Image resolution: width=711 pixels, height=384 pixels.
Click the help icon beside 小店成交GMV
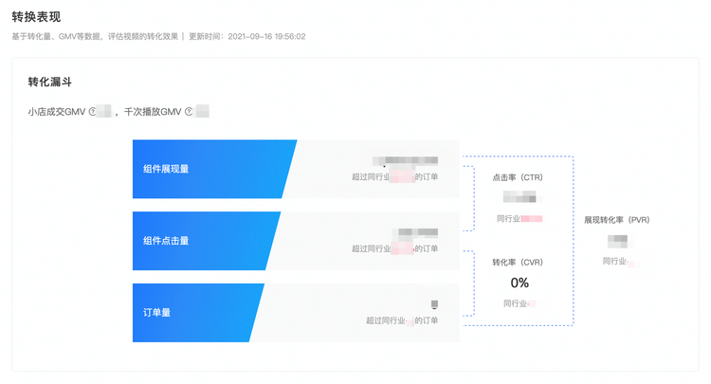[x=93, y=112]
